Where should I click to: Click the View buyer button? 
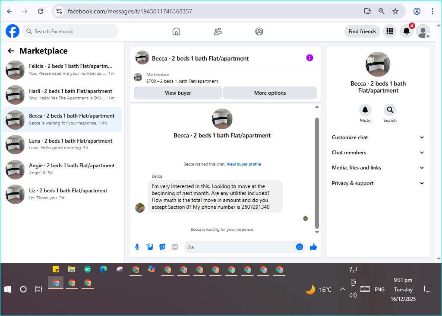[x=177, y=93]
